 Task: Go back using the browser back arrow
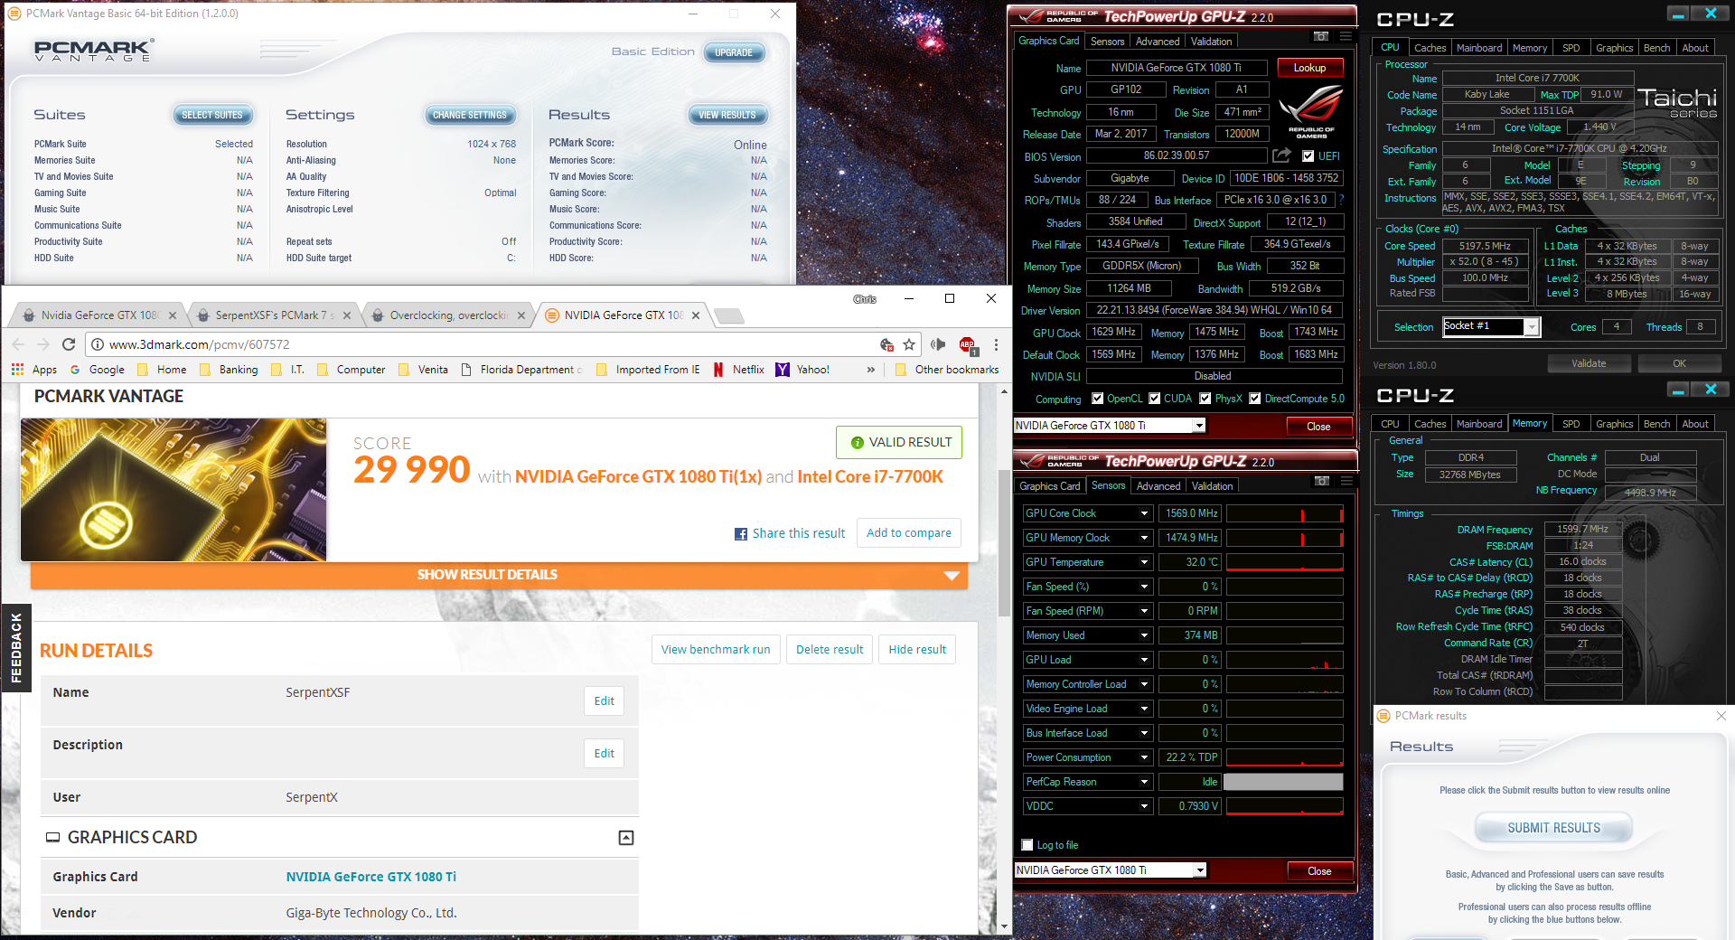point(18,344)
